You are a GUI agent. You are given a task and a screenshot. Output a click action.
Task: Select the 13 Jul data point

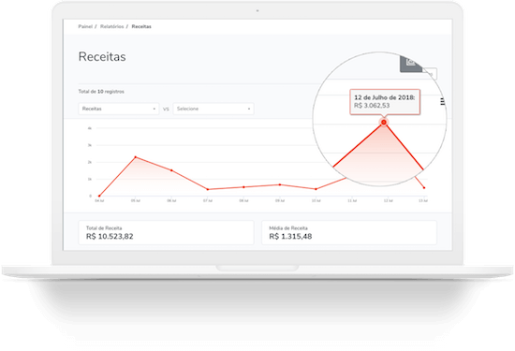tap(424, 188)
